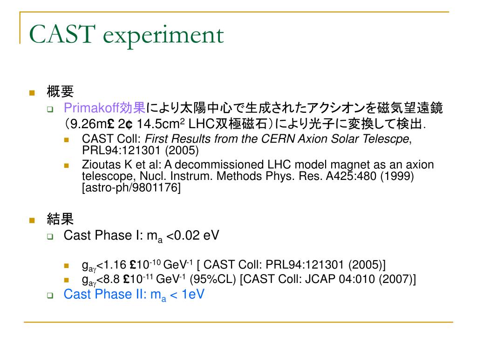Click the gold square bullet beside 概要
The height and width of the screenshot is (358, 477).
click(x=32, y=93)
